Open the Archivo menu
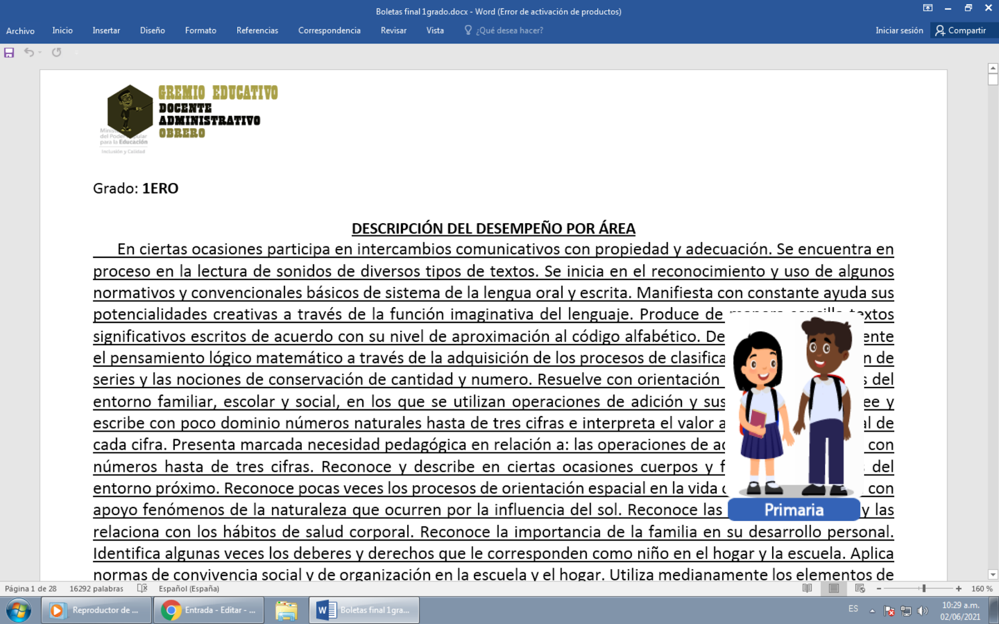Screen dimensions: 999x624 click(x=20, y=30)
